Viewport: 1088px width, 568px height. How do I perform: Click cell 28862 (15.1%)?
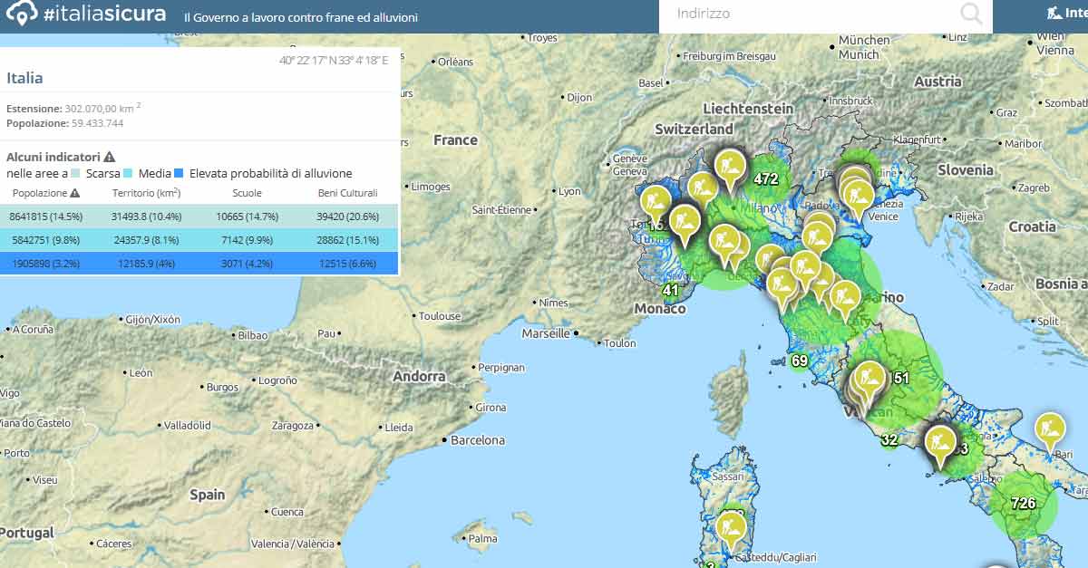[347, 240]
